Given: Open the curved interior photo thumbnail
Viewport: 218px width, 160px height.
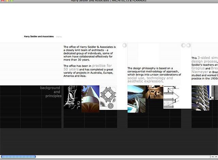Looking at the screenshot, I should click(155, 92).
